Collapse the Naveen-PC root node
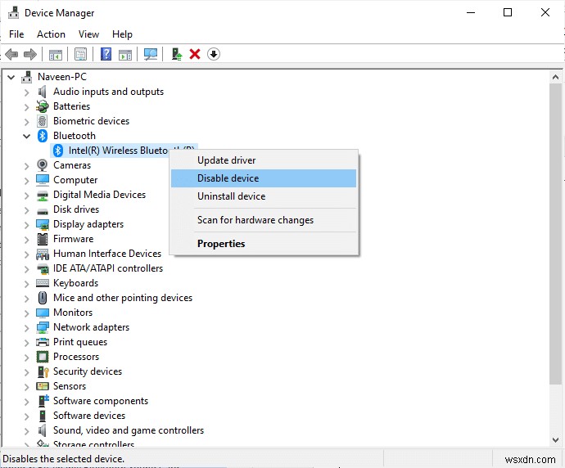This screenshot has width=565, height=468. click(x=11, y=77)
